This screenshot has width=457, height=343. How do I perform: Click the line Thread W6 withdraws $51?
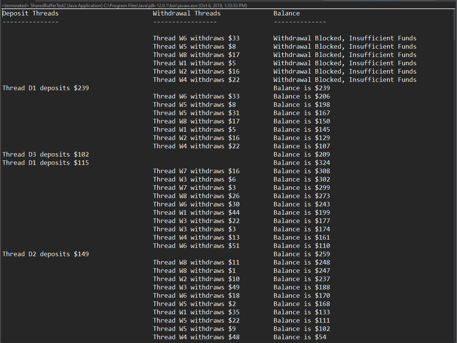pos(196,246)
